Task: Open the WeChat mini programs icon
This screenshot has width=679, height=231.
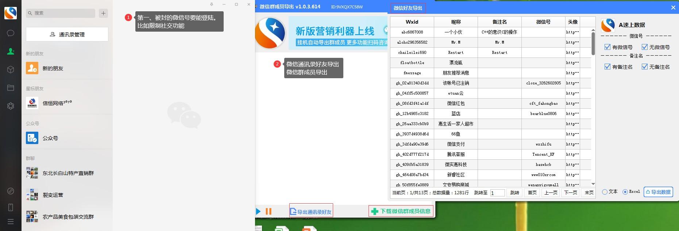Action: 11,191
